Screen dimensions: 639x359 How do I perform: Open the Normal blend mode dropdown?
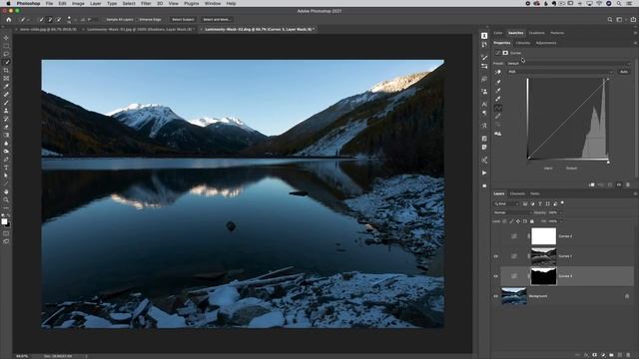pos(512,212)
